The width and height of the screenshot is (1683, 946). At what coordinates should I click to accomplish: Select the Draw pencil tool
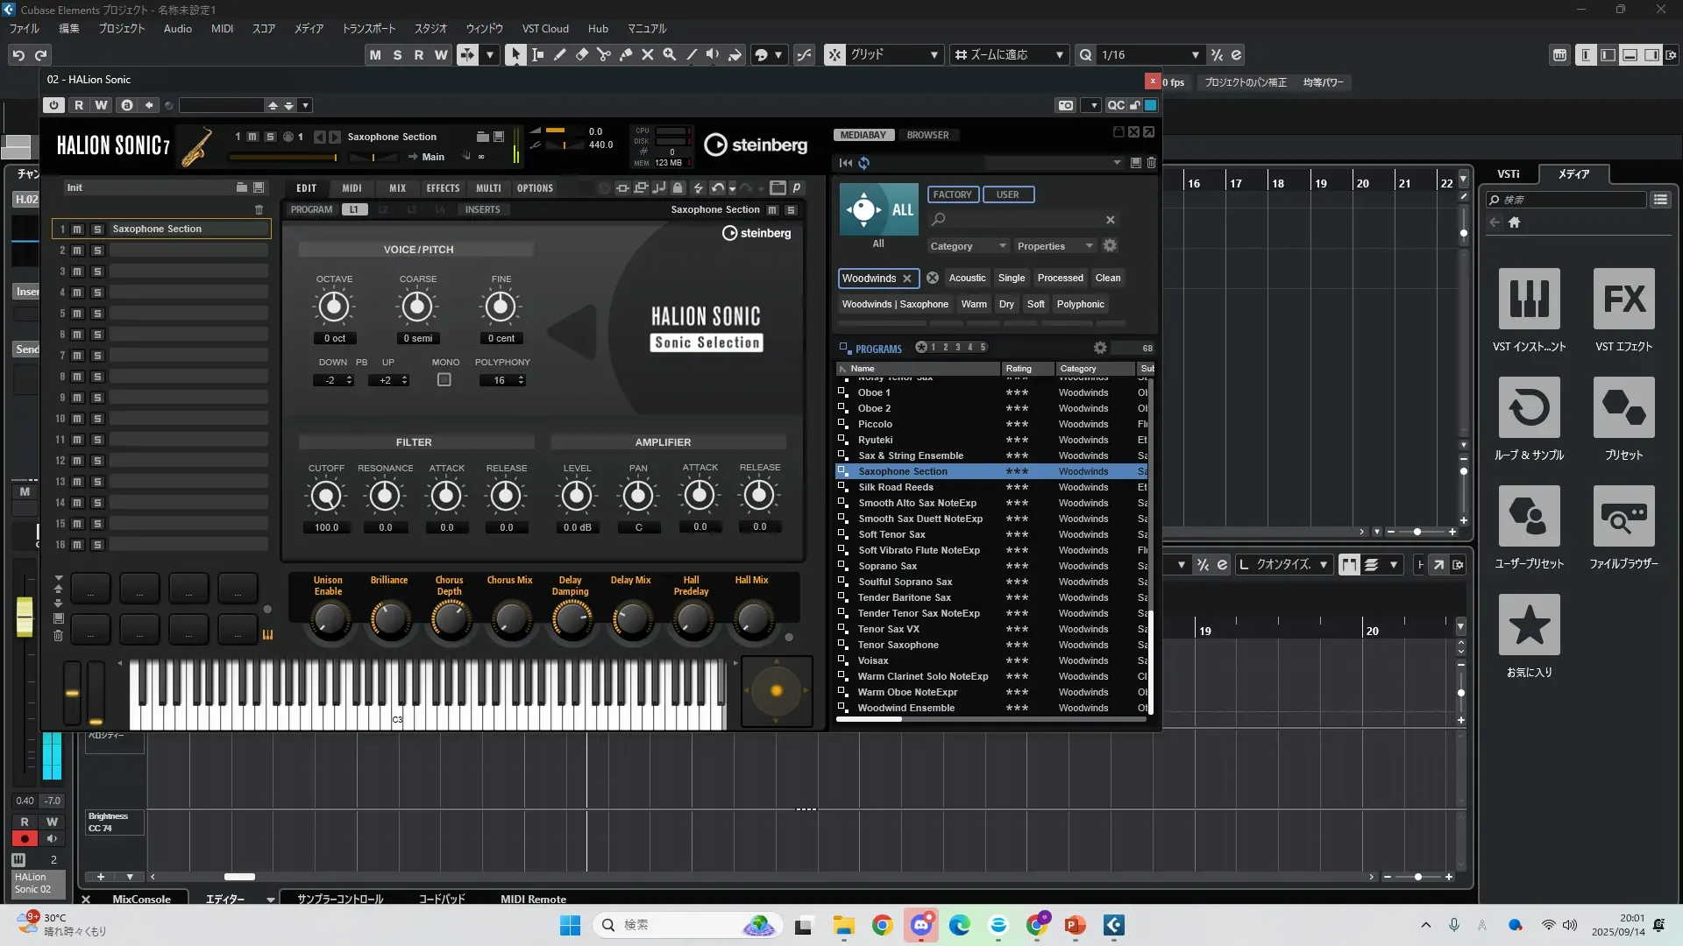(x=560, y=54)
